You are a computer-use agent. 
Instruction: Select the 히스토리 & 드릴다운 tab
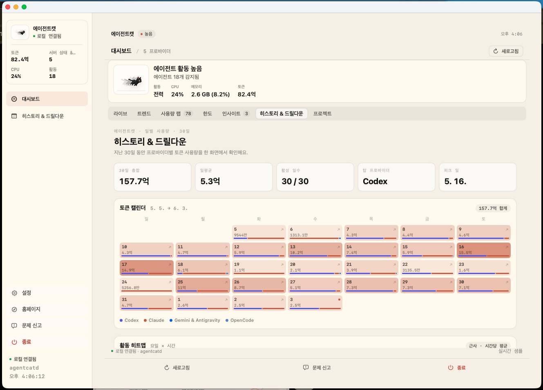[x=282, y=114]
